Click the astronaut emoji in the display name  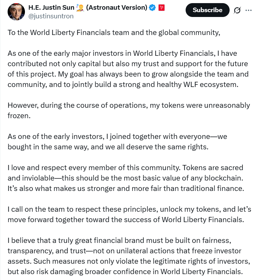(x=79, y=8)
